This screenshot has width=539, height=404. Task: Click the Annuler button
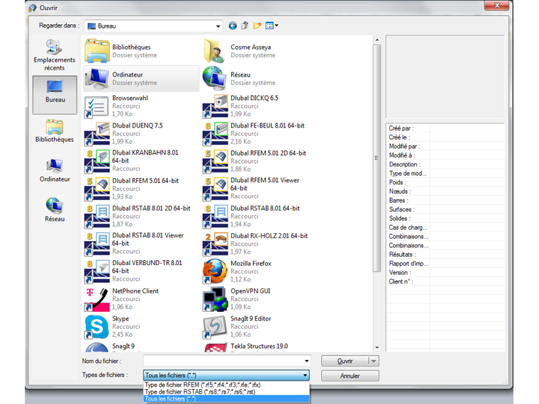pos(350,376)
